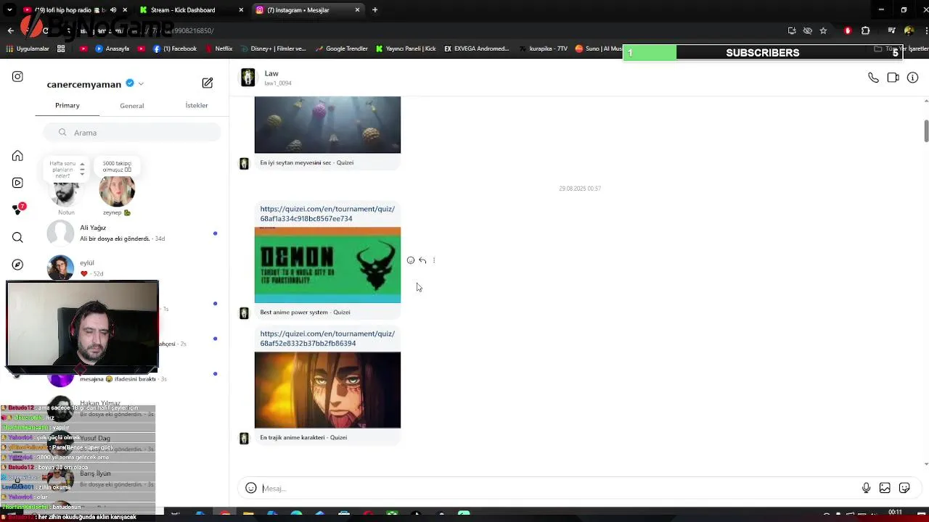Open conversation info icon

pyautogui.click(x=912, y=78)
